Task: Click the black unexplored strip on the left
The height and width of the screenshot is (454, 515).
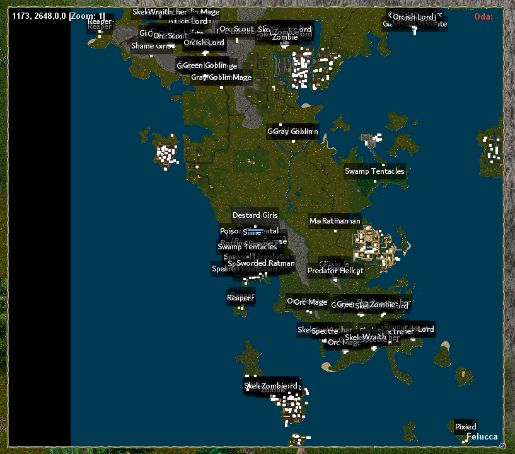Action: point(39,239)
